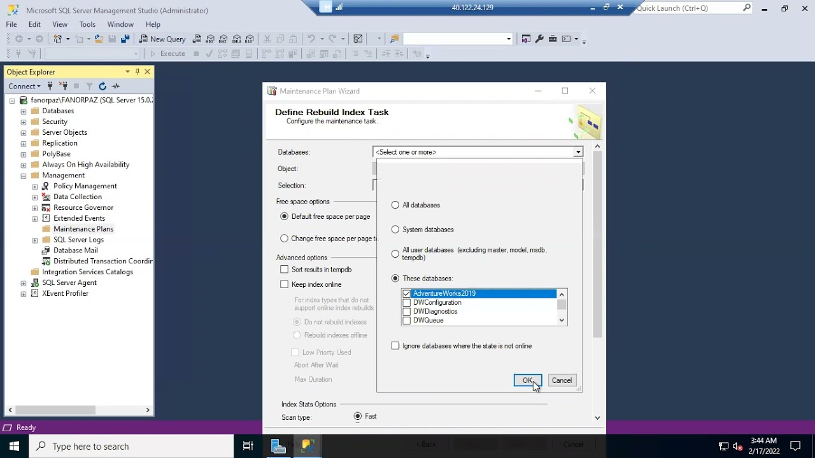Expand the Databases tree node
The width and height of the screenshot is (815, 458).
(x=24, y=111)
